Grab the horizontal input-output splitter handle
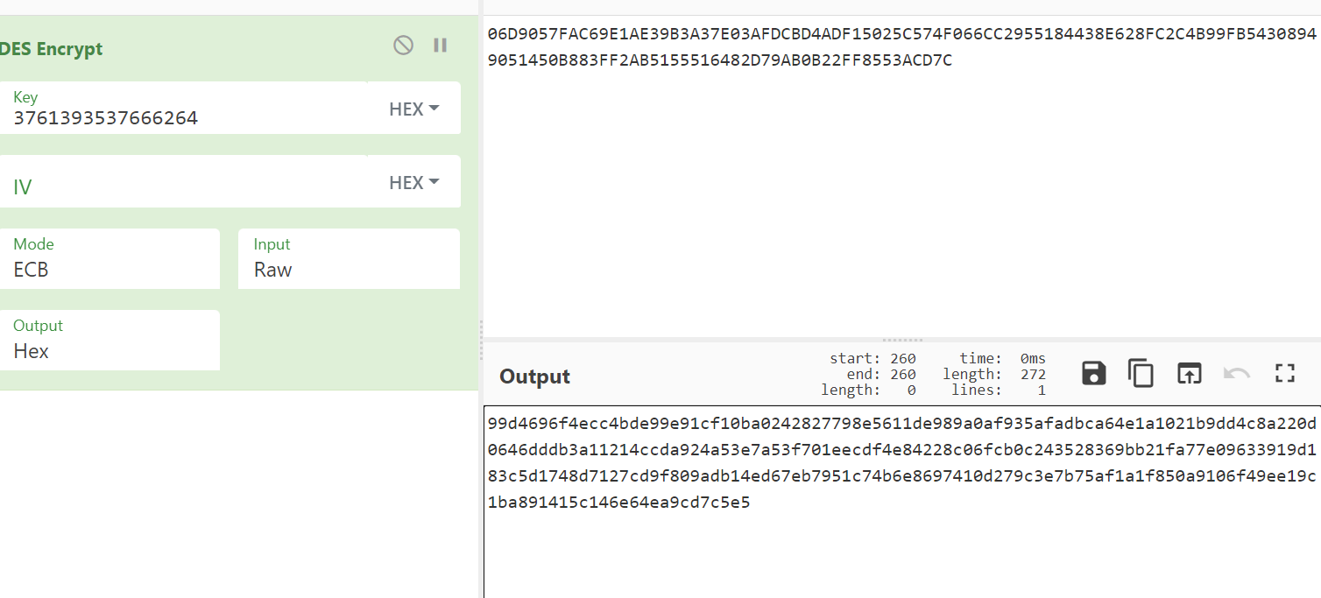The height and width of the screenshot is (598, 1321). (x=902, y=340)
